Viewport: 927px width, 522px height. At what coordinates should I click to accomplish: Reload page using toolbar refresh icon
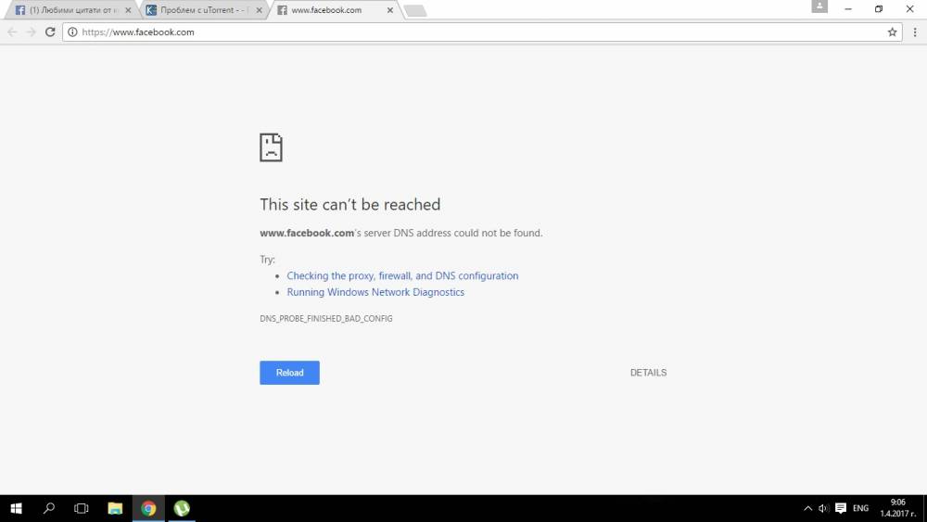[50, 32]
